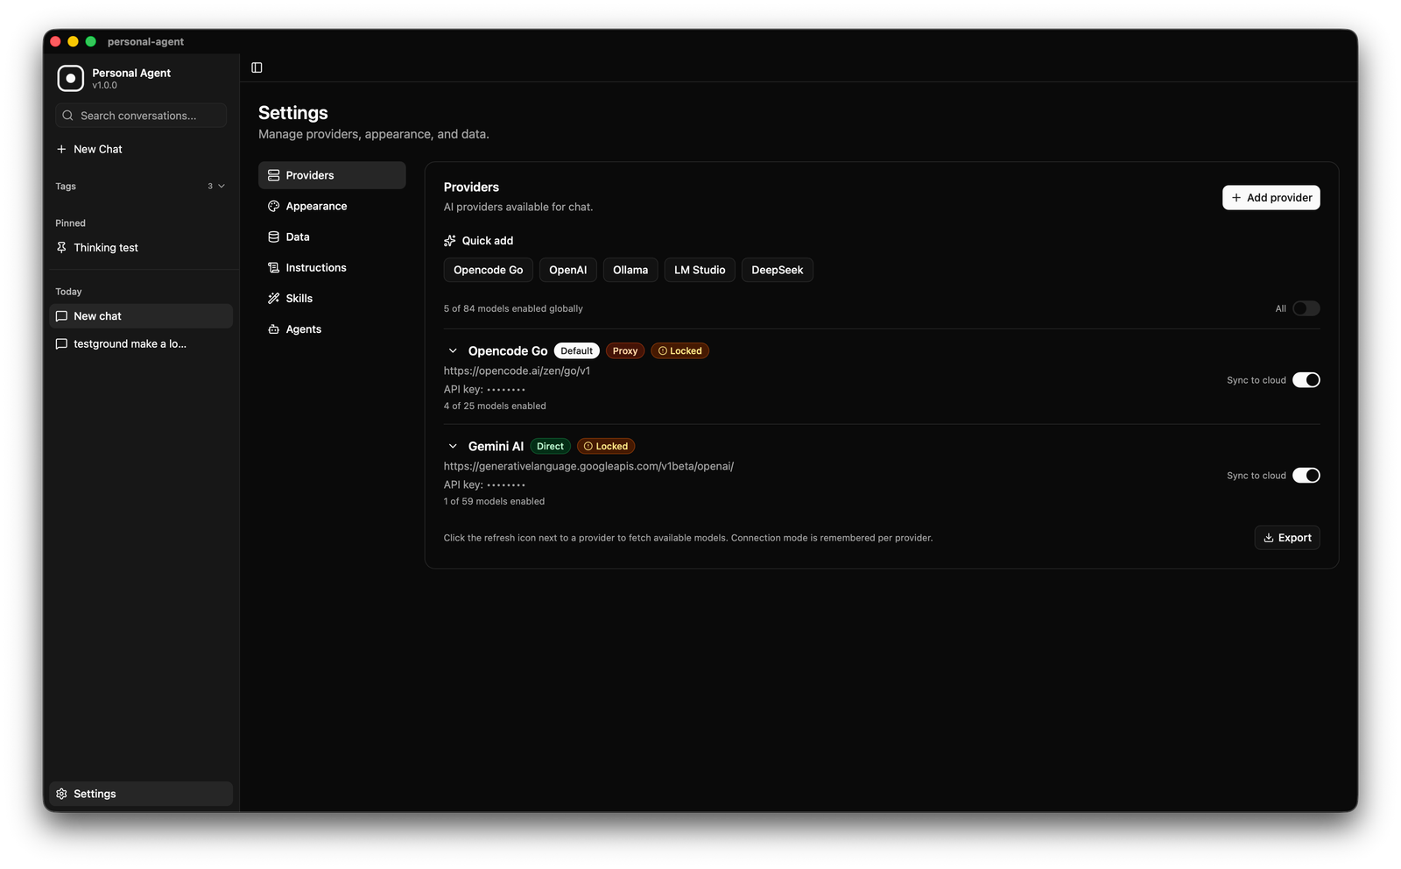The image size is (1401, 869).
Task: Quick add Opencode Go provider
Action: [488, 270]
